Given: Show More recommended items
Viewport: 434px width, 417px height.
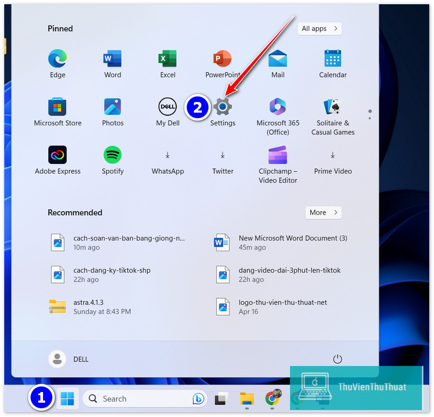Looking at the screenshot, I should click(324, 212).
